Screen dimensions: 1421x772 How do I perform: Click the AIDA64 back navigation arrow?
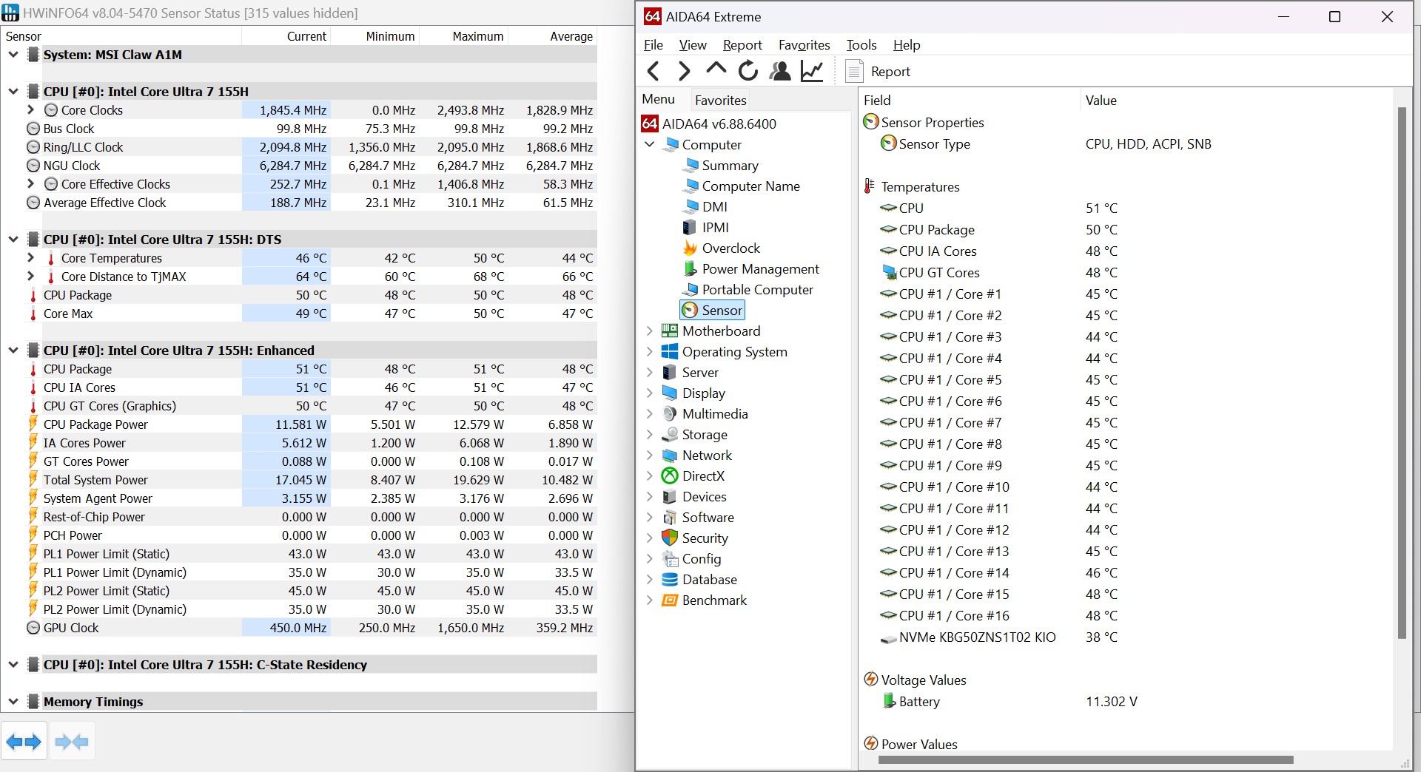click(653, 71)
